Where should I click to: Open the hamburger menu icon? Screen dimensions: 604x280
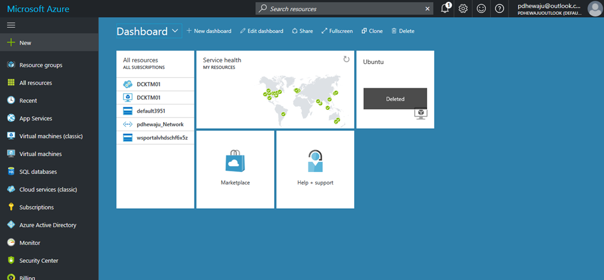pos(11,25)
